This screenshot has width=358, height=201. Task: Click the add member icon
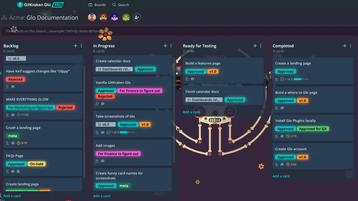[136, 17]
